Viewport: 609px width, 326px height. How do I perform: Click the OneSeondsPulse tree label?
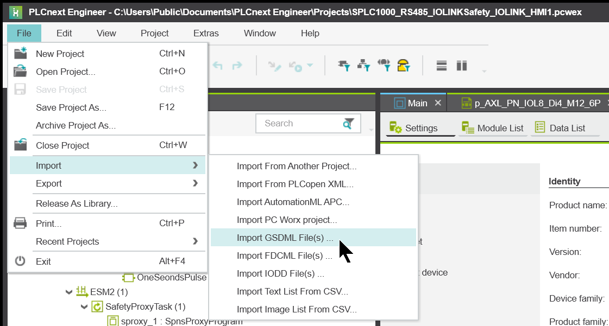point(172,278)
